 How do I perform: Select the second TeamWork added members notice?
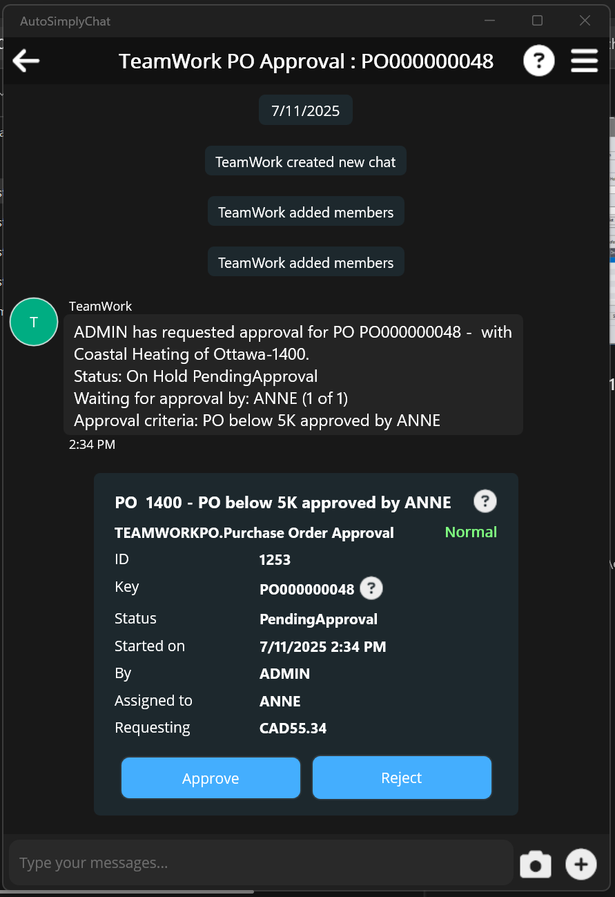point(306,262)
